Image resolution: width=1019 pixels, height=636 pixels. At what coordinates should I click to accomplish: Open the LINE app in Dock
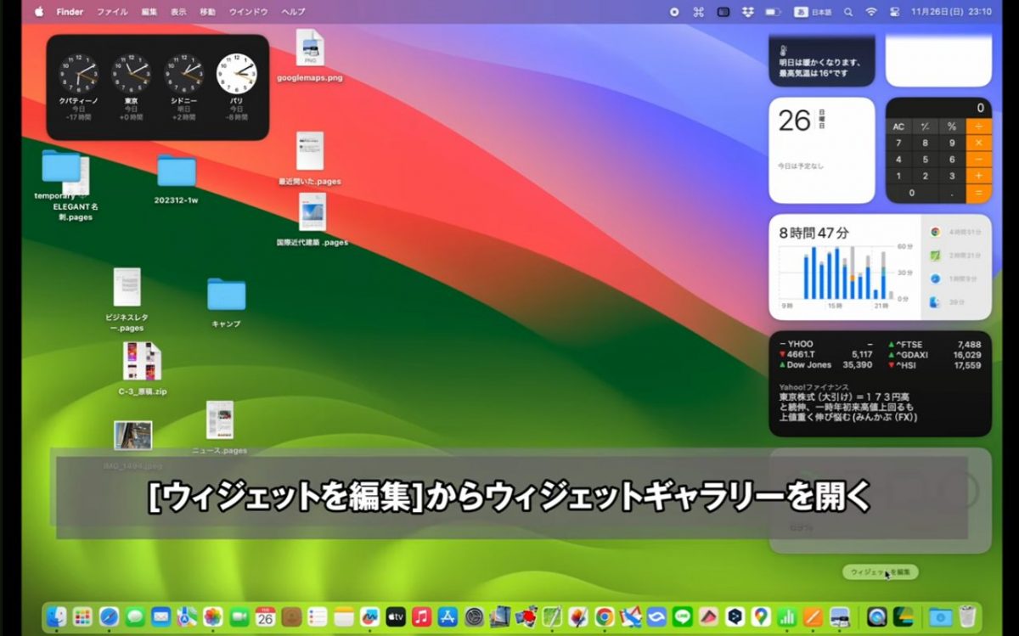(683, 616)
